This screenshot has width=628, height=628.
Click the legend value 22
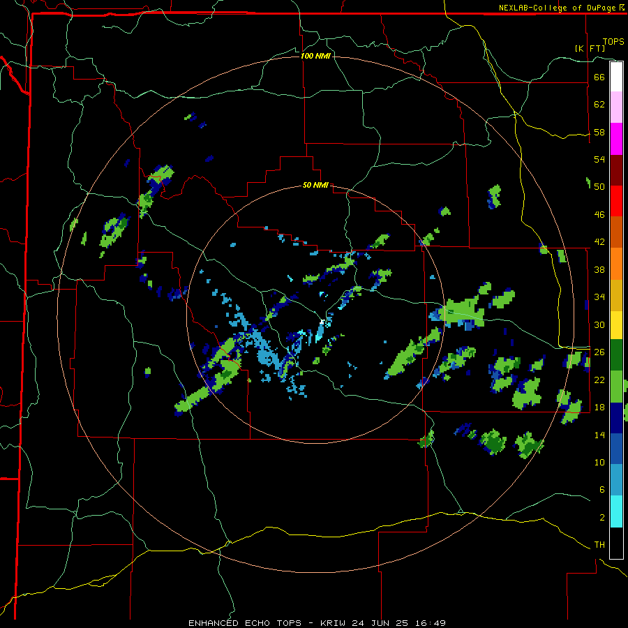tap(599, 380)
